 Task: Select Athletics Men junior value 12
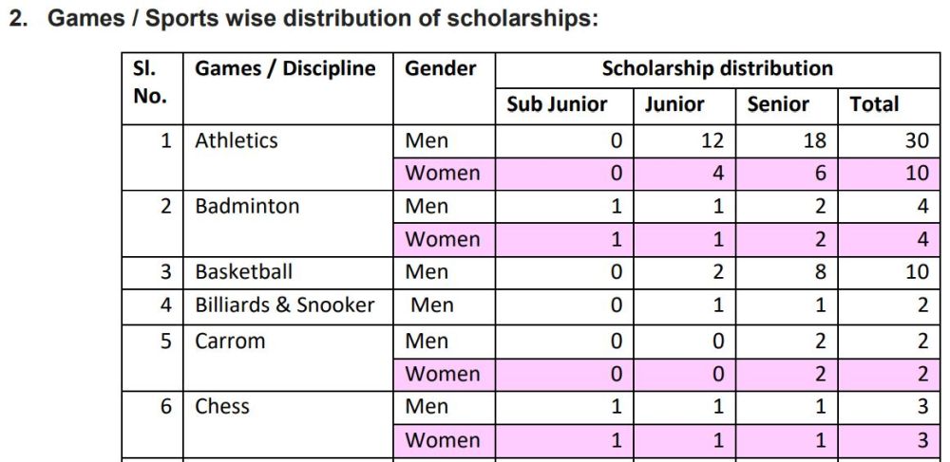(712, 140)
